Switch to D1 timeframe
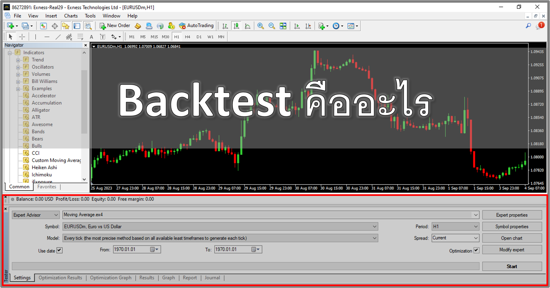The image size is (550, 288). click(x=199, y=37)
